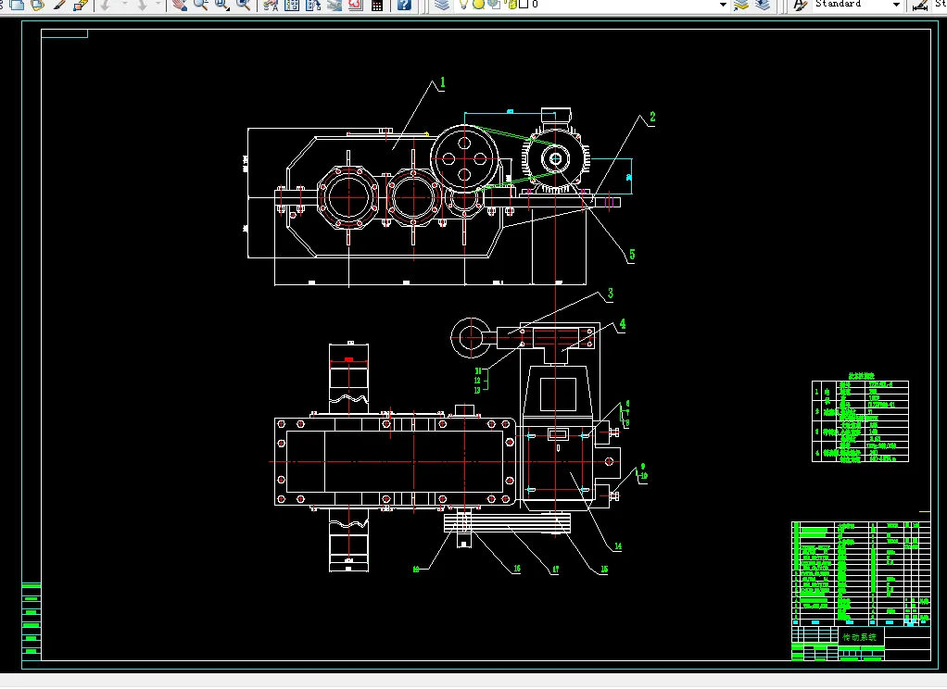Open the Tool Palettes window icon
947x689 pixels.
click(x=313, y=5)
